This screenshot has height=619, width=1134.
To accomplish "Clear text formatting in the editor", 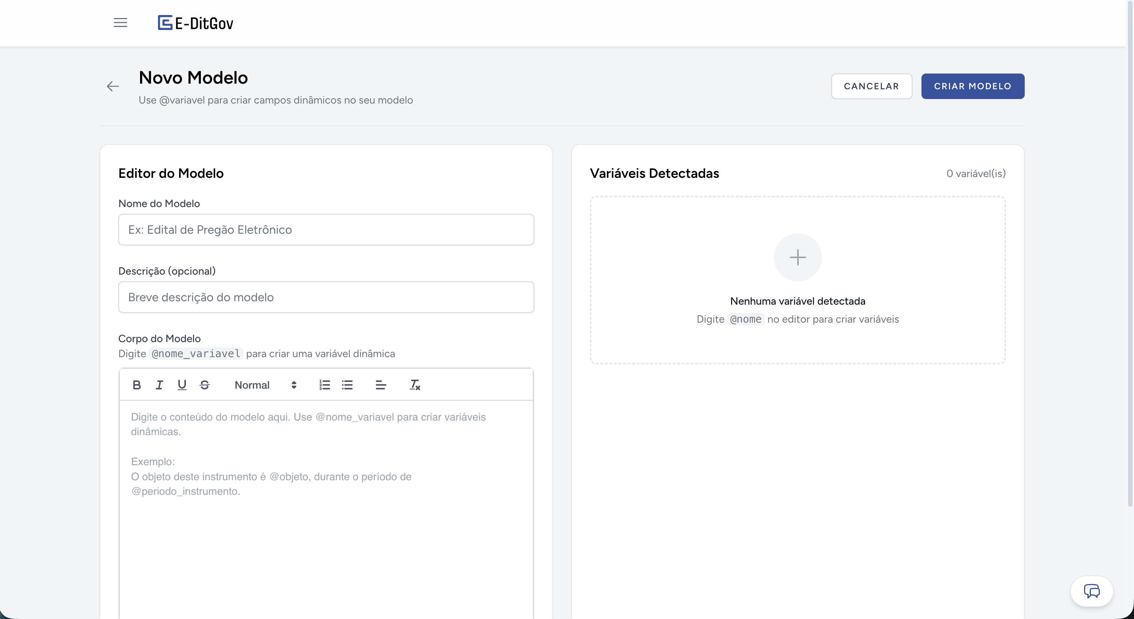I will tap(415, 385).
